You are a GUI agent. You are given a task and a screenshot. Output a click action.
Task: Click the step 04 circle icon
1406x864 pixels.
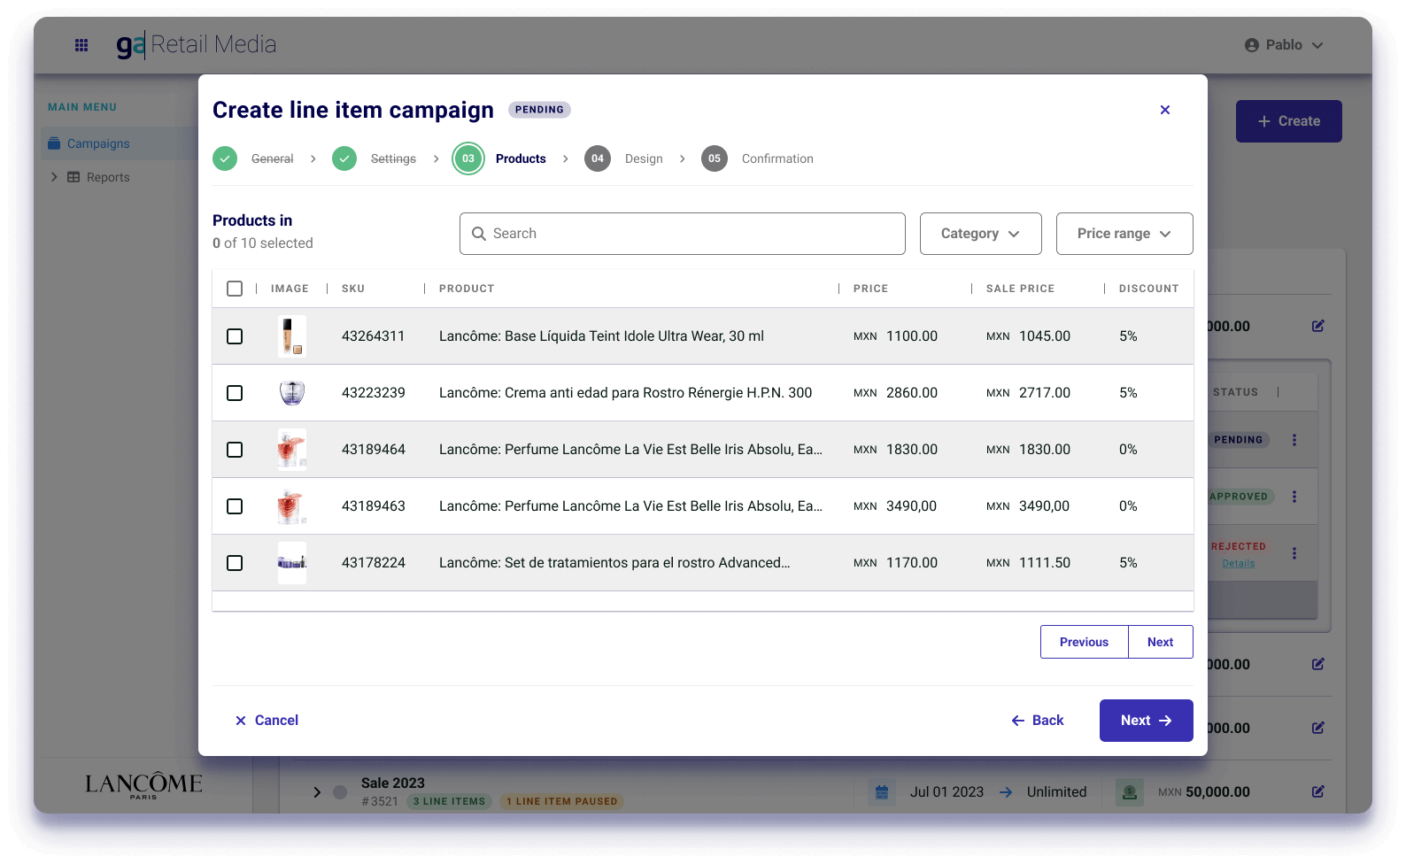coord(598,158)
